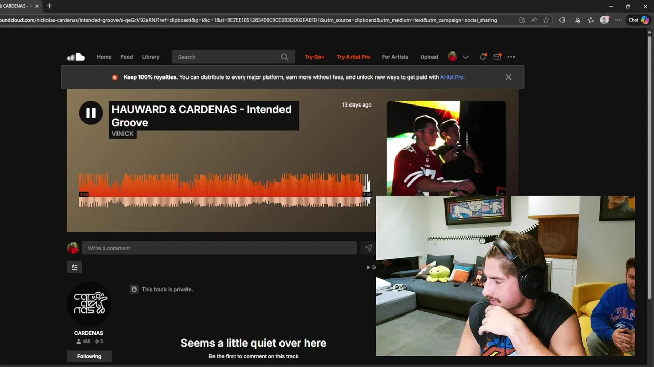
Task: Pause the Intended Groove track
Action: (x=90, y=113)
